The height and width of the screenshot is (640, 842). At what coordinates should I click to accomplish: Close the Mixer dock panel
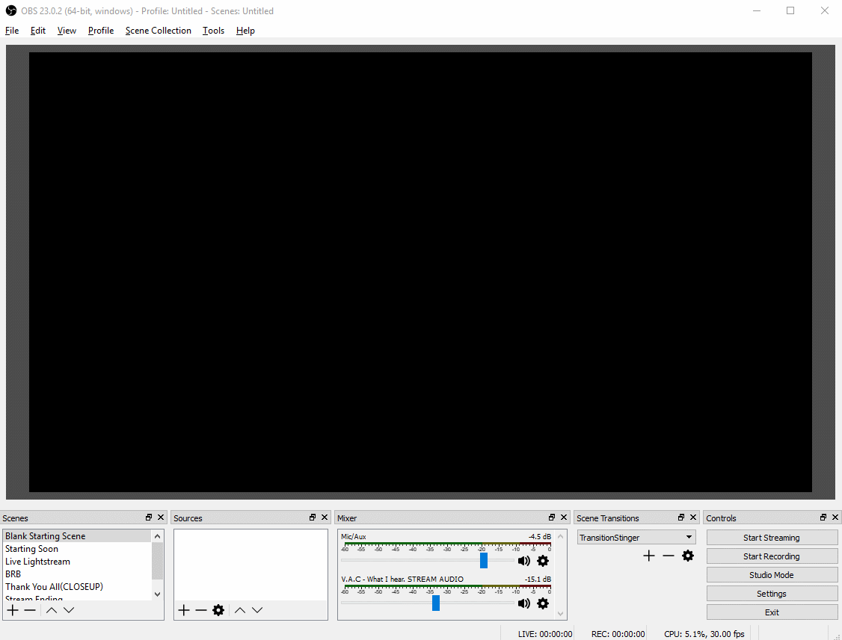(564, 517)
